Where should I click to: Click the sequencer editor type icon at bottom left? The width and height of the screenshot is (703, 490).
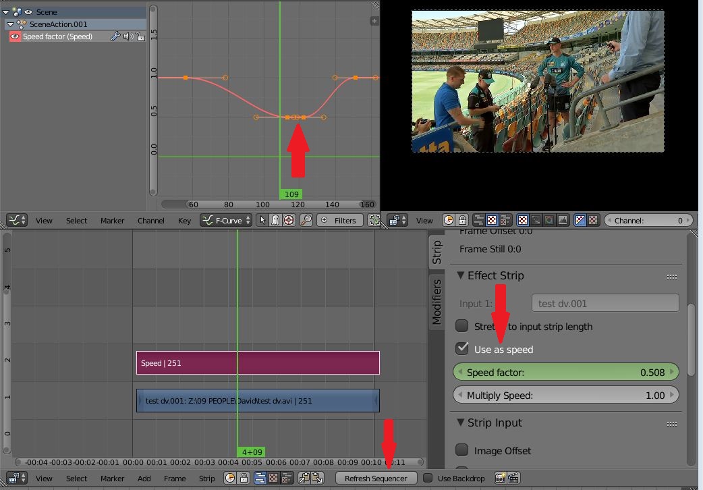coord(15,478)
